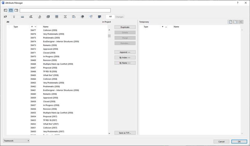Click the Purge button
The width and height of the screenshot is (250, 146).
[x=125, y=38]
